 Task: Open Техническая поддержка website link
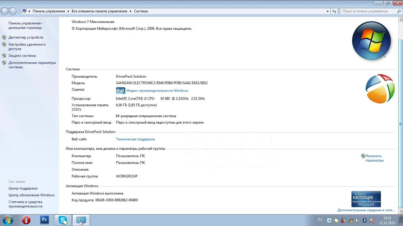coord(135,139)
